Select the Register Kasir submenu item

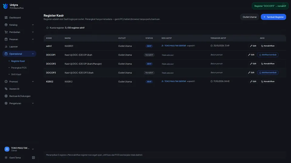(18, 61)
